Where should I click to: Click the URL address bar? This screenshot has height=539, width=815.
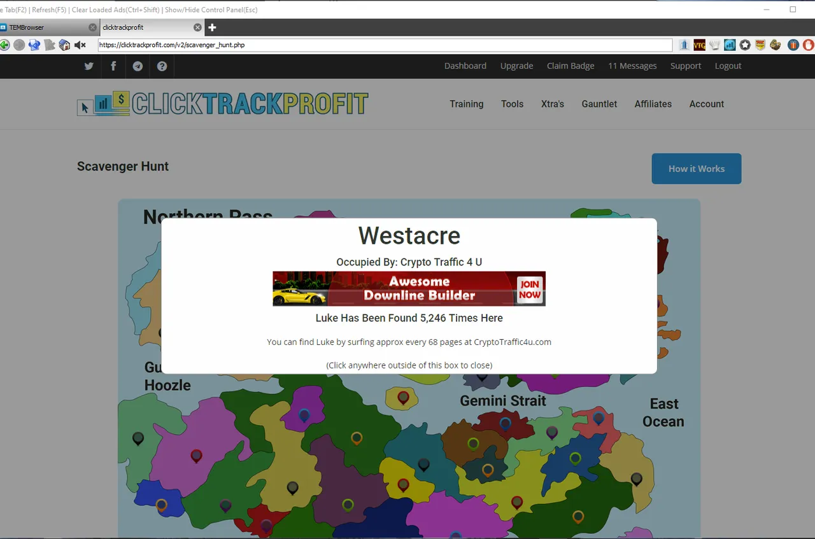click(x=385, y=45)
